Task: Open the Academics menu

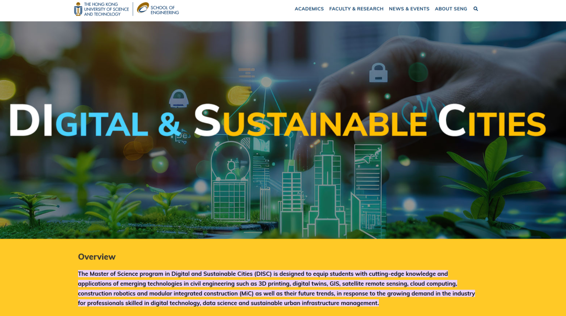Action: coord(309,9)
